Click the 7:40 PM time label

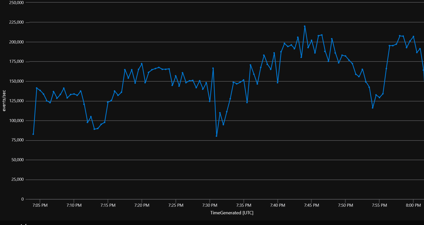click(x=278, y=205)
